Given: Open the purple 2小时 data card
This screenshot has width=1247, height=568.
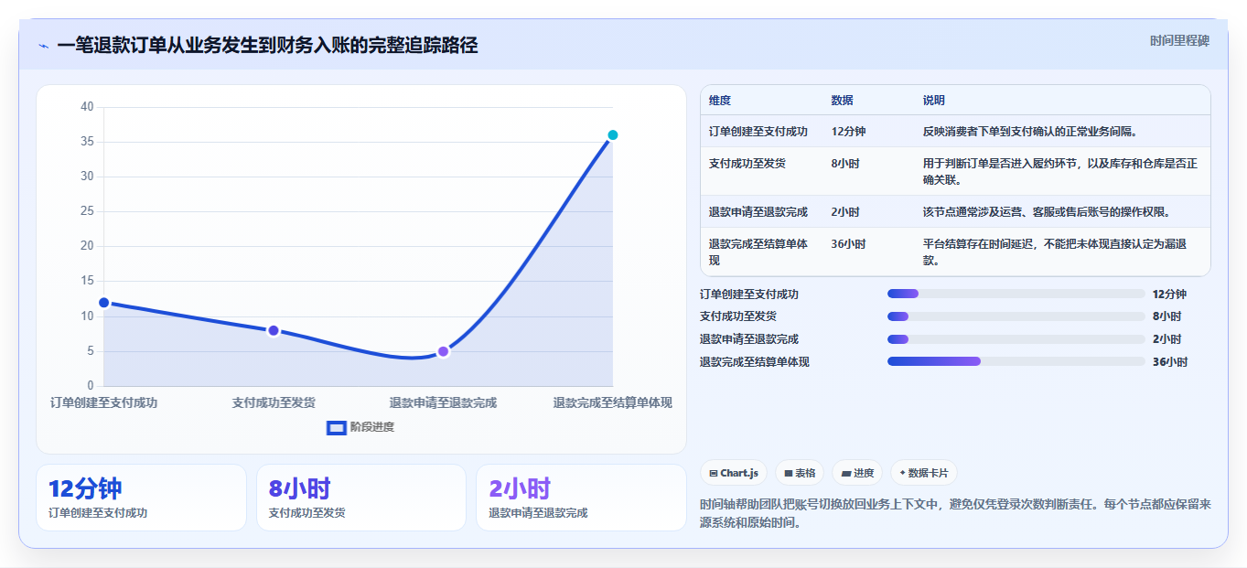Looking at the screenshot, I should click(581, 498).
